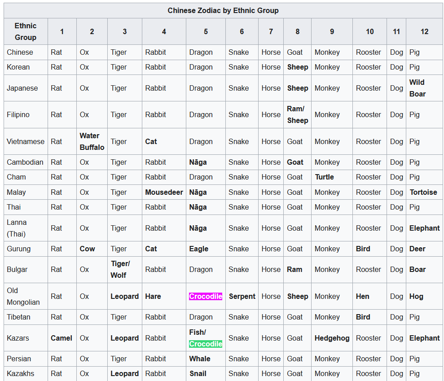The width and height of the screenshot is (444, 381).
Task: Click the 'Old Mongolian' row label
Action: point(23,296)
